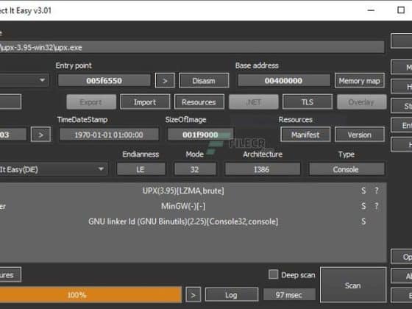Click the ? icon on the MinGW row

pos(377,206)
